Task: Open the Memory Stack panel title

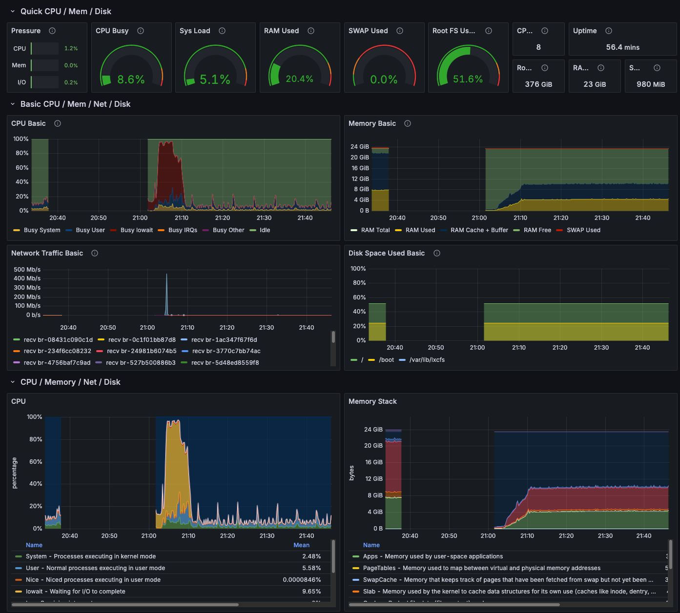Action: tap(372, 401)
